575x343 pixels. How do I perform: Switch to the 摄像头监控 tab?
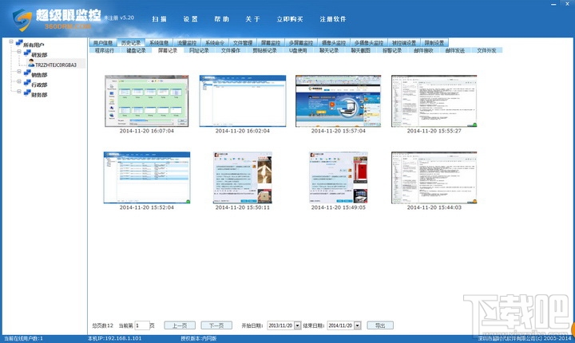pyautogui.click(x=334, y=43)
